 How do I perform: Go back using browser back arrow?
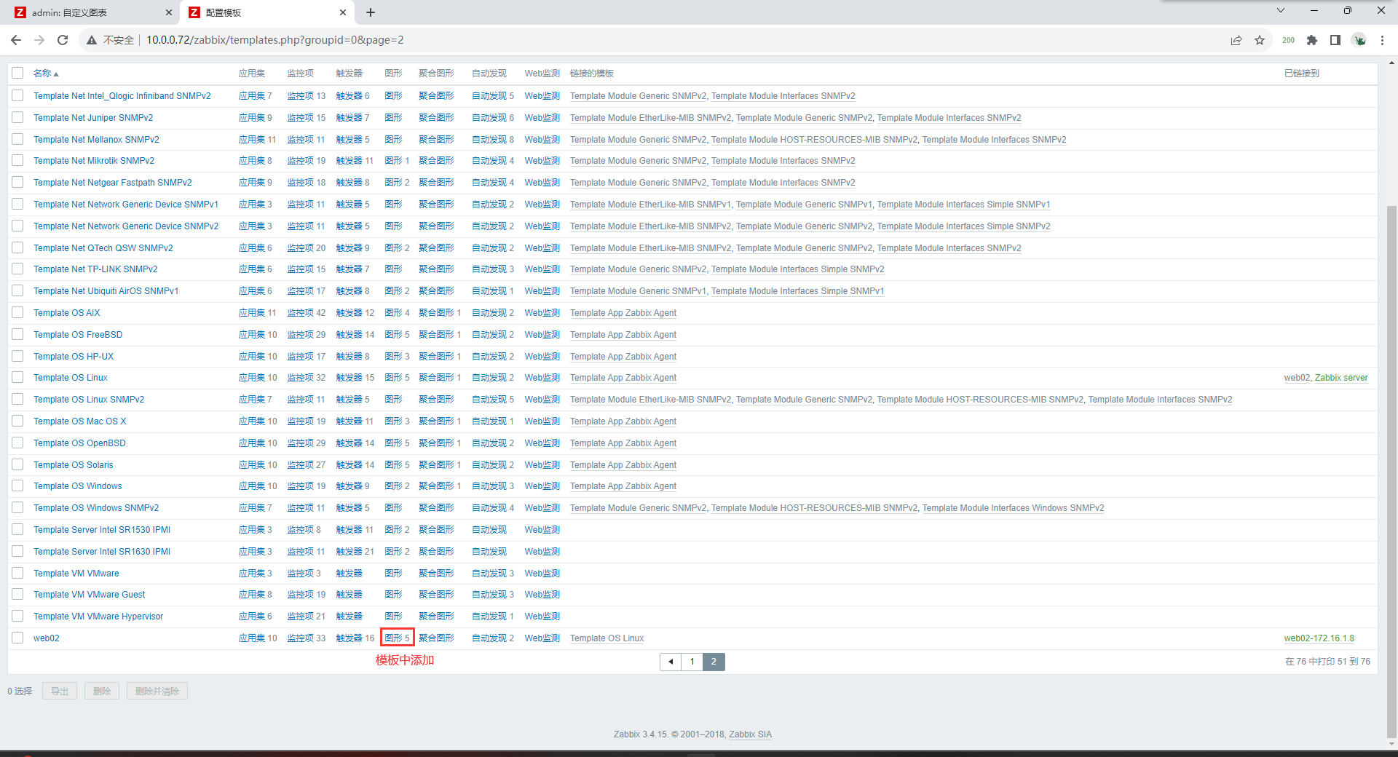pyautogui.click(x=16, y=40)
